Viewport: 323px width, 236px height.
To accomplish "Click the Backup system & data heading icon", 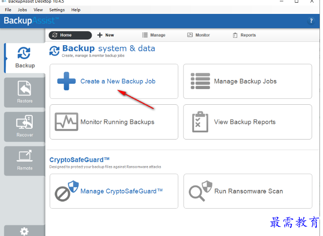I will (x=54, y=51).
